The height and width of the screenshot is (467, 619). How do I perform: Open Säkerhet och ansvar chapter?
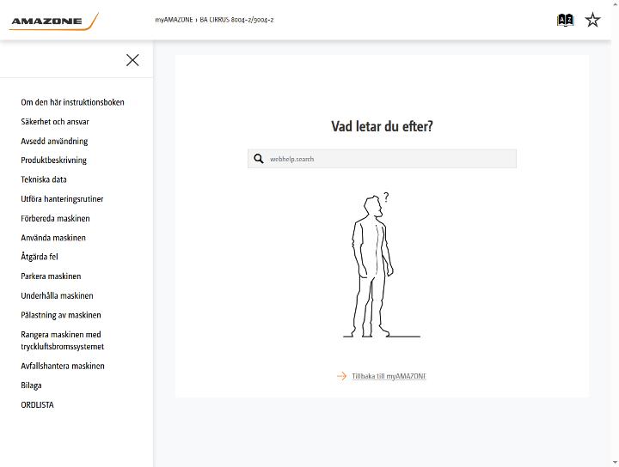click(55, 121)
